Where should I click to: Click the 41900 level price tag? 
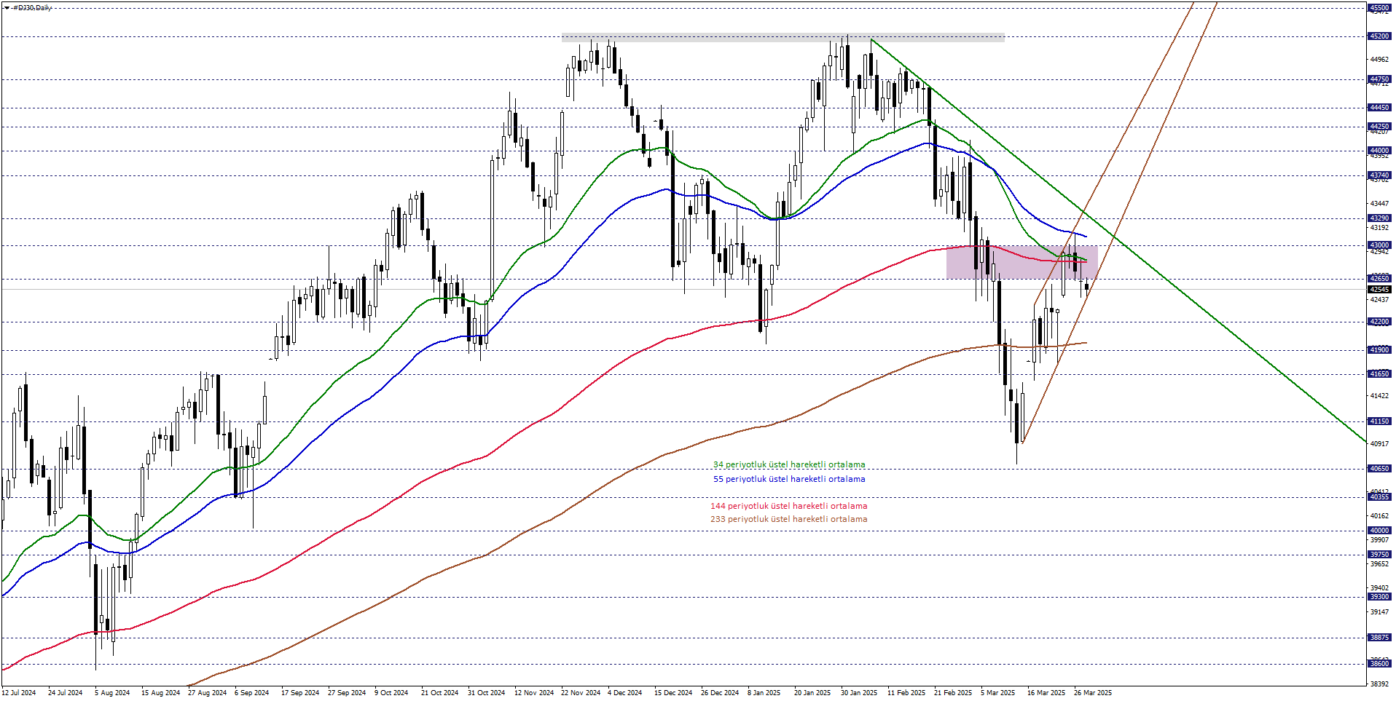point(1379,350)
